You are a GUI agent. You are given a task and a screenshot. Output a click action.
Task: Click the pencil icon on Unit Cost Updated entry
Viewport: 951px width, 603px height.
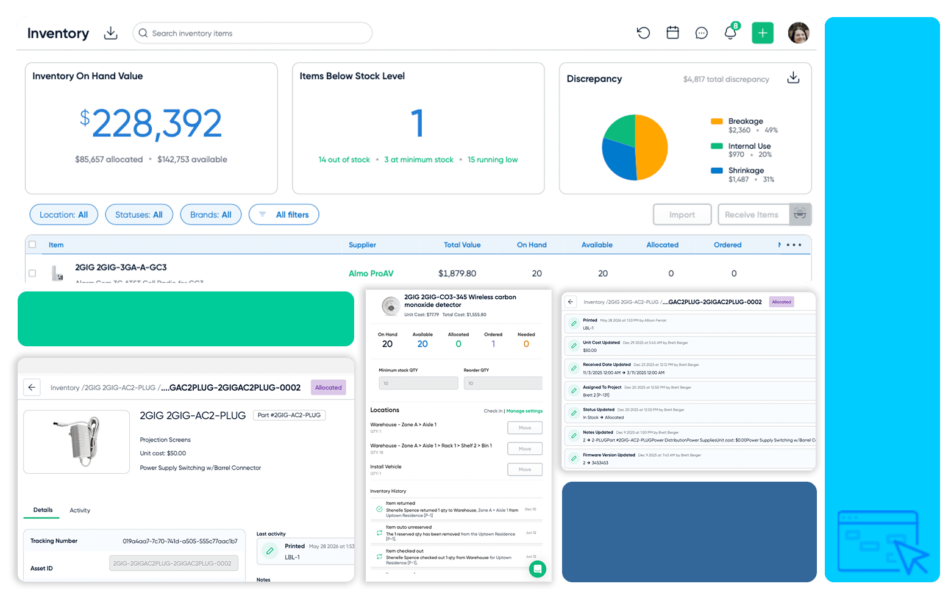pyautogui.click(x=574, y=346)
